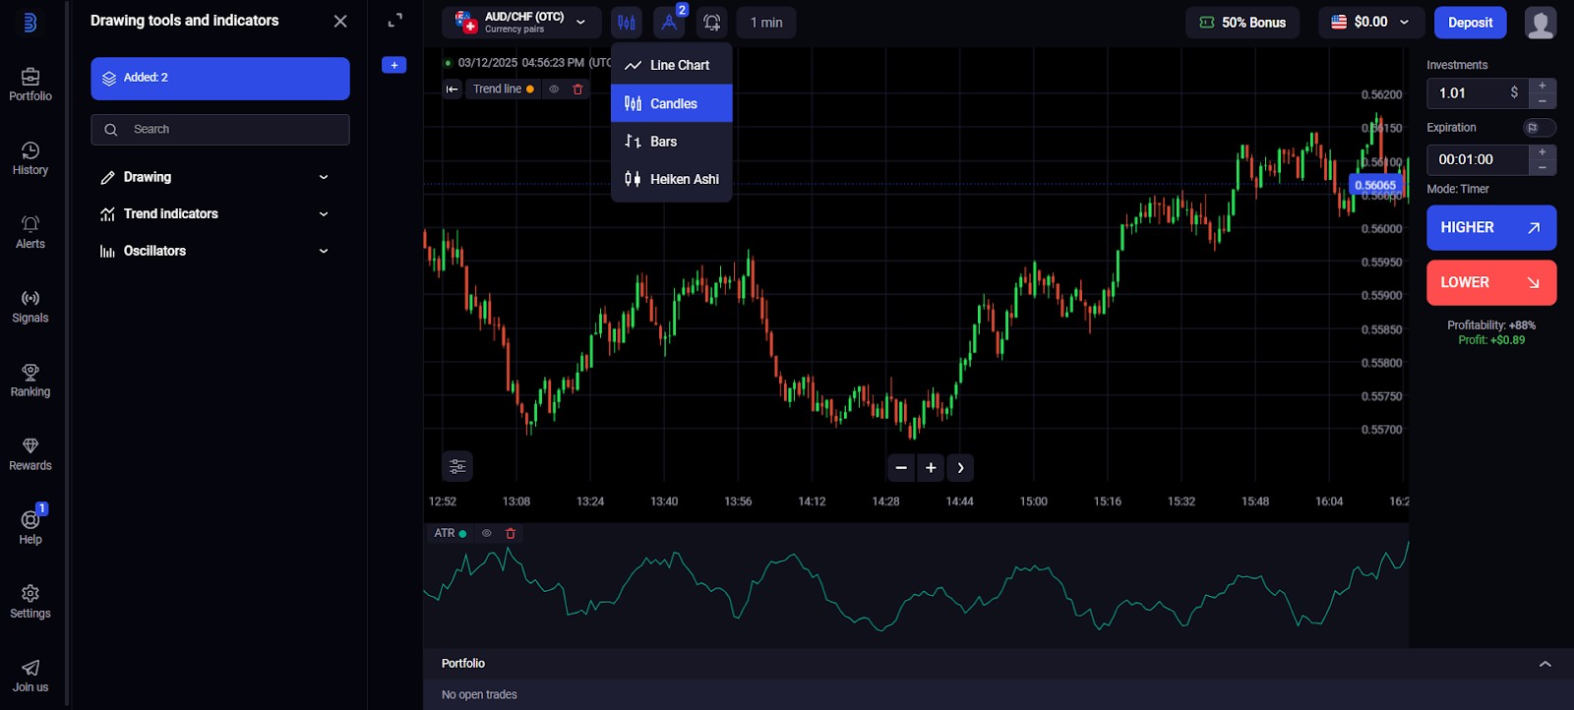The image size is (1574, 710).
Task: Click the 50% Bonus button
Action: tap(1242, 22)
